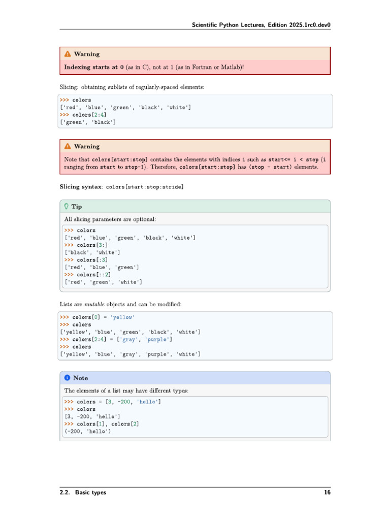Click "The elements of a list may have different types"
390x520 pixels.
[x=126, y=391]
